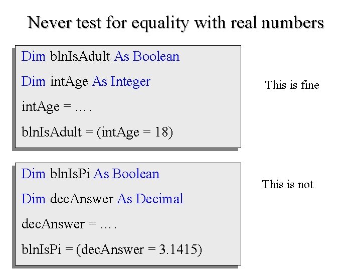Click the "int.Age = …." assignment line
361x271 pixels.
[x=56, y=106]
